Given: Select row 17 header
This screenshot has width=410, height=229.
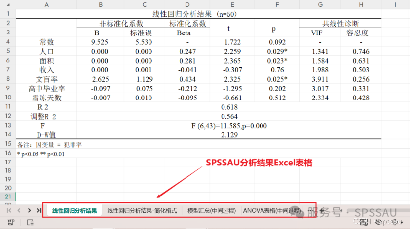Looking at the screenshot, I should [x=8, y=162].
